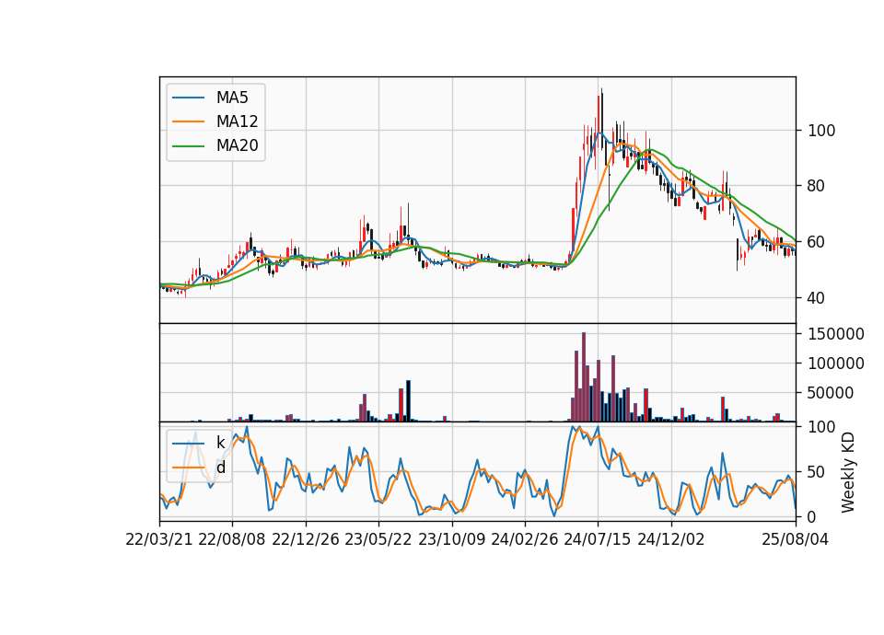
Task: Click the 23/10/09 date axis label
Action: [451, 539]
